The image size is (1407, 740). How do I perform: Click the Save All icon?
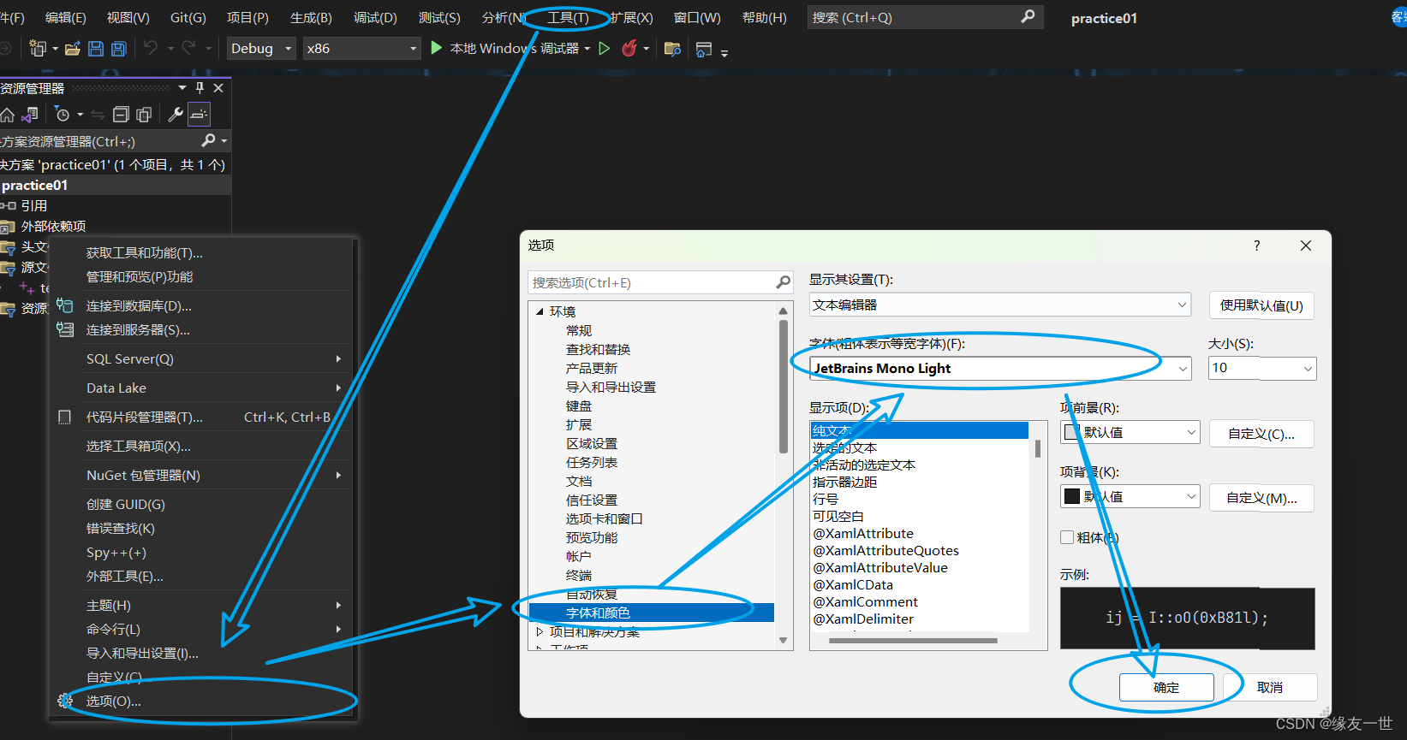tap(119, 49)
